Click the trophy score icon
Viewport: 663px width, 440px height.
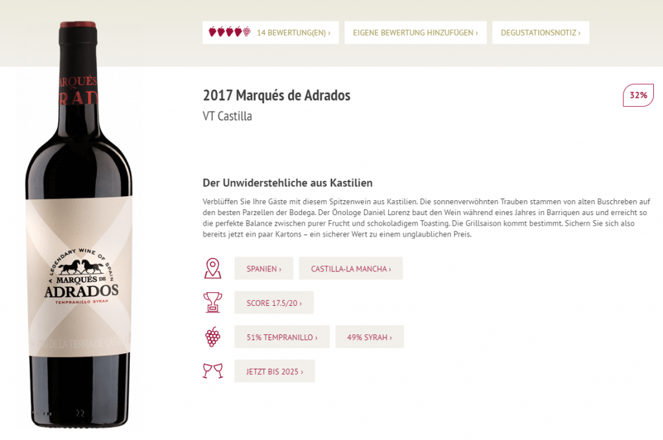click(x=212, y=303)
